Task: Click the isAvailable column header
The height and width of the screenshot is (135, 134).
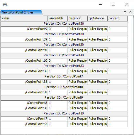Action: (58, 18)
